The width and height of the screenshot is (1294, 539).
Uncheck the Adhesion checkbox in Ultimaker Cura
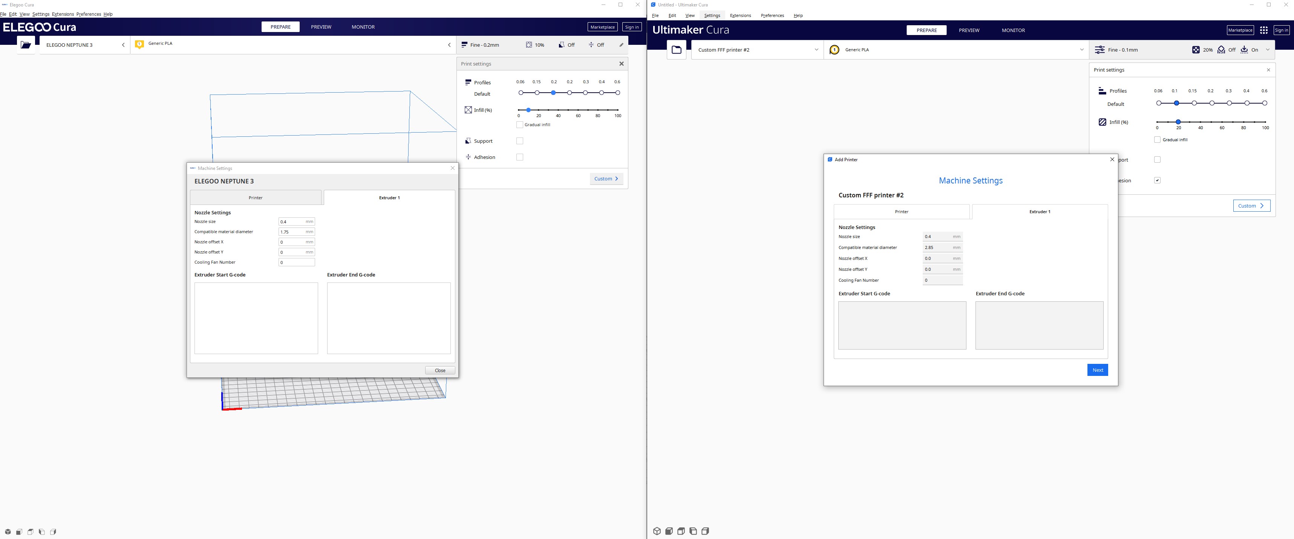coord(1158,180)
